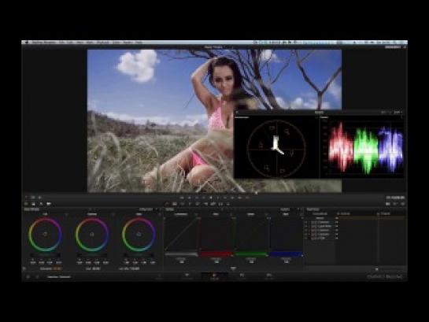
Task: Reset the Gain color wheel
Action: point(160,214)
